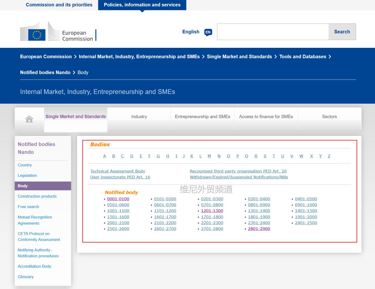The image size is (375, 289).
Task: Focus the site search input field
Action: coord(273,32)
